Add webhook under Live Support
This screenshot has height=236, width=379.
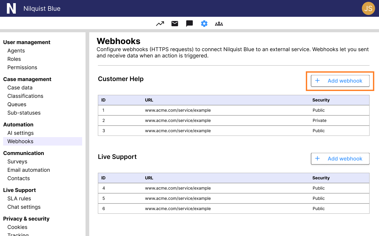[x=340, y=159]
